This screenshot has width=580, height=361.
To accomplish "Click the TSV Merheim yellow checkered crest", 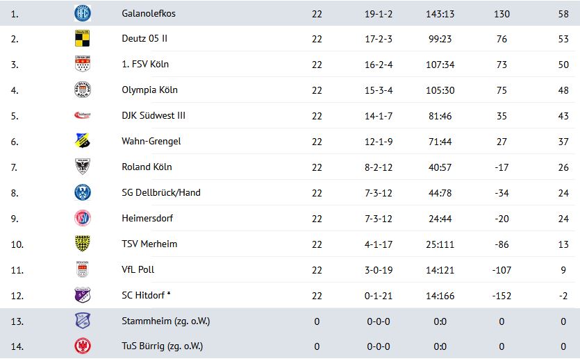I will (x=83, y=244).
